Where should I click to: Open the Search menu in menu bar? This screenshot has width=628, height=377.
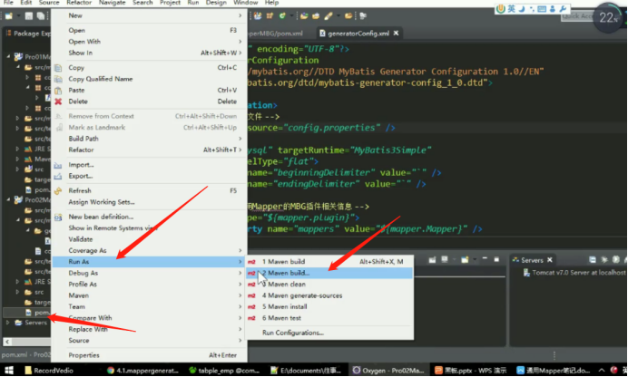[x=142, y=3]
